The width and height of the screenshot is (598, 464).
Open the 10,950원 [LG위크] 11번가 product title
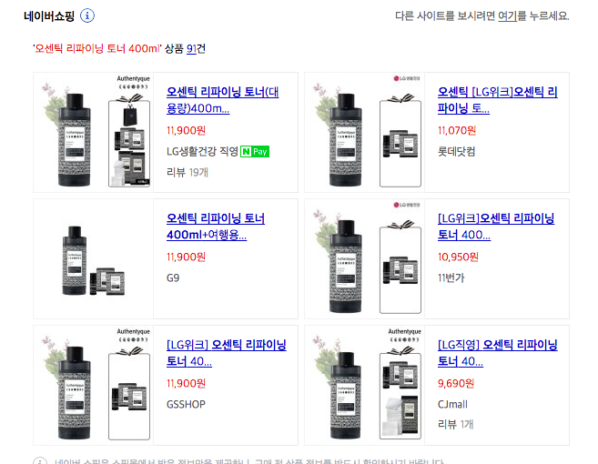pyautogui.click(x=496, y=227)
